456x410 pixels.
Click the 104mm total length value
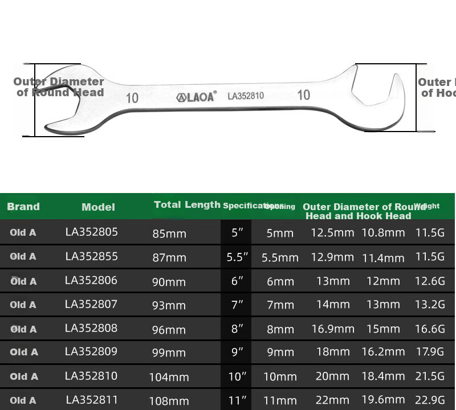(x=169, y=377)
